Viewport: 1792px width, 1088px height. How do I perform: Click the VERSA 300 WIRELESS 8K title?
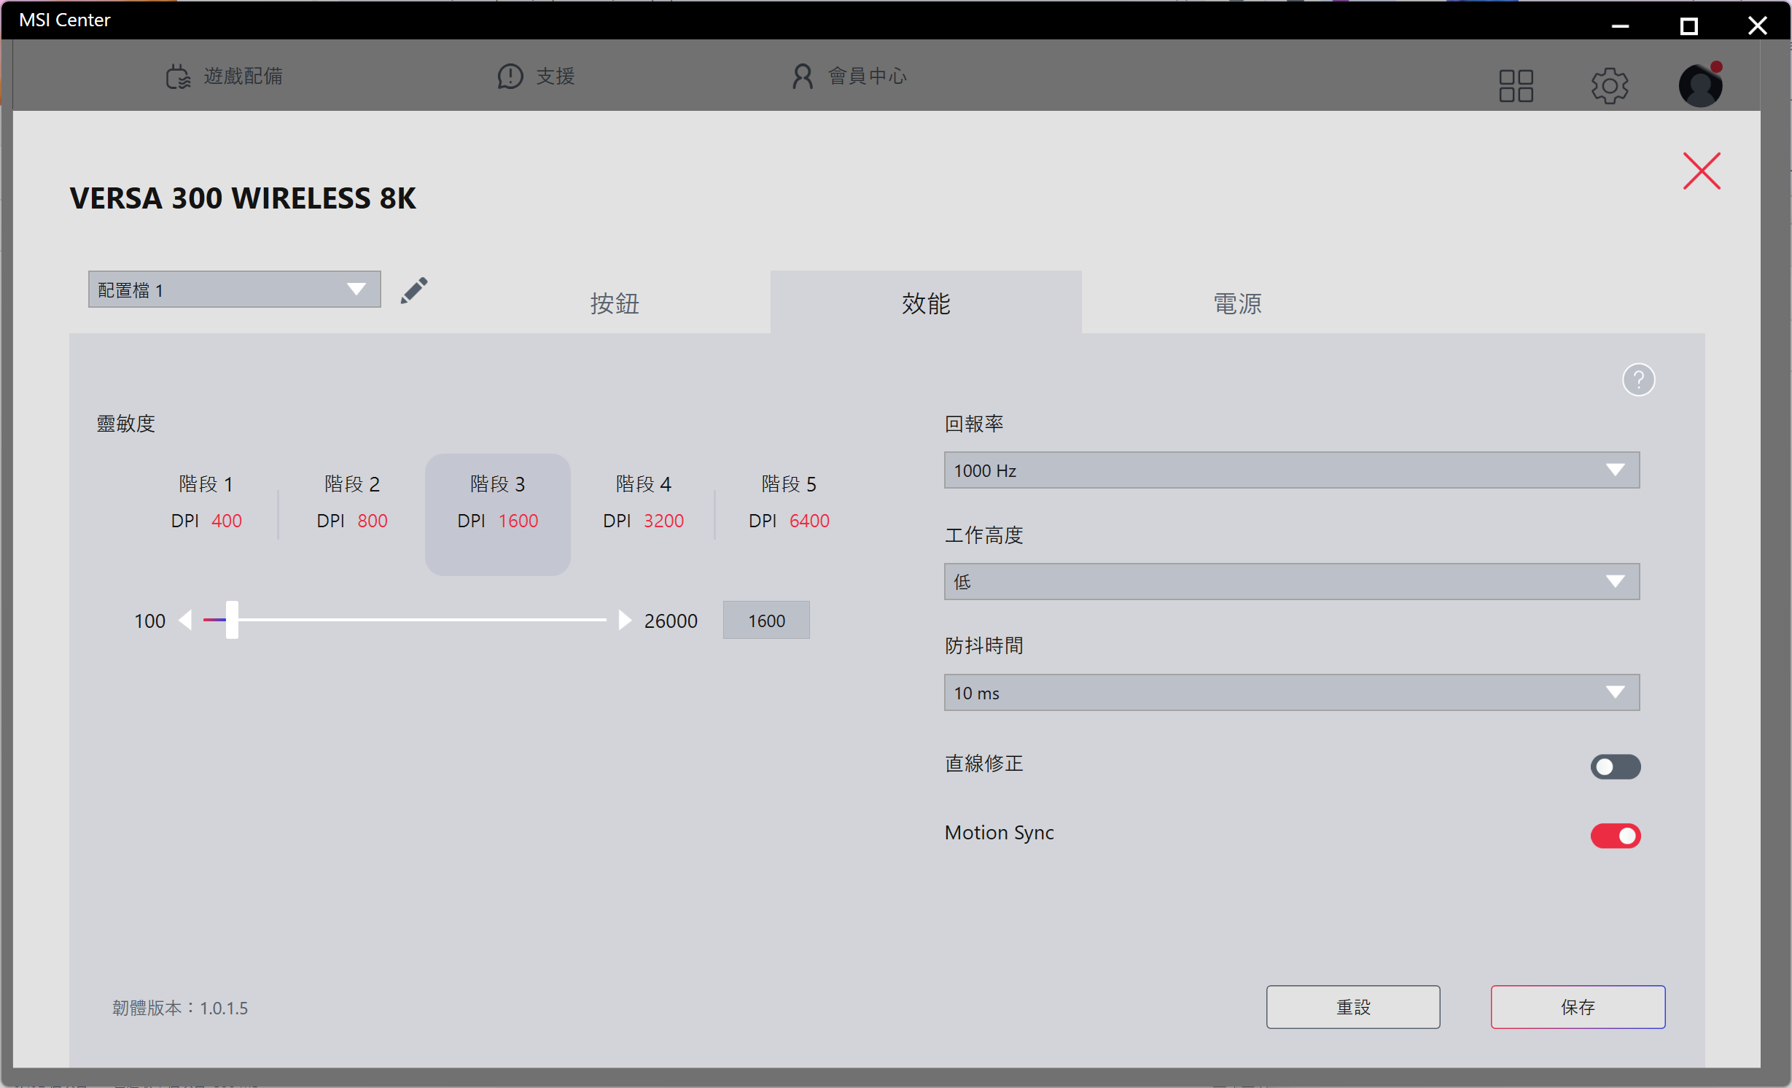243,198
